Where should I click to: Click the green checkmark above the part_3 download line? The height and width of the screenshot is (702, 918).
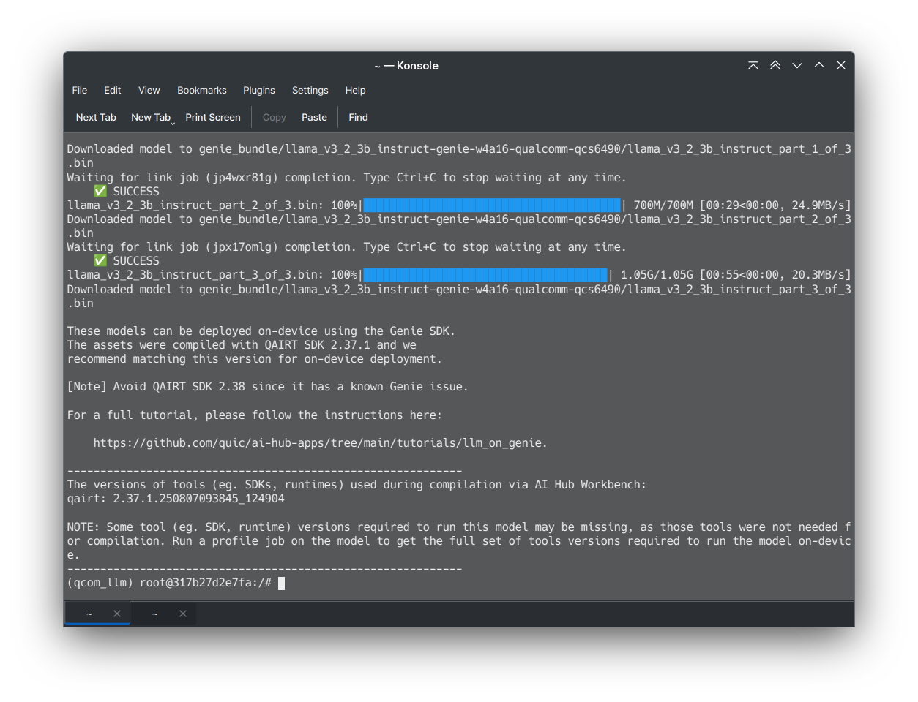coord(100,260)
